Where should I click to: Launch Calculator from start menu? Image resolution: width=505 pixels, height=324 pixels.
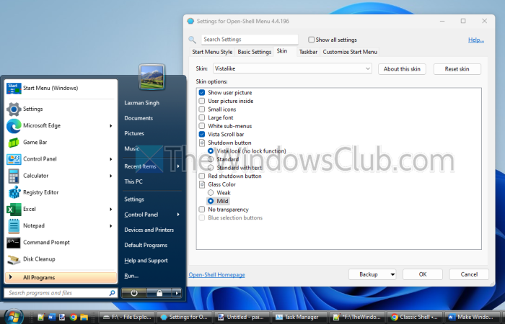point(61,176)
